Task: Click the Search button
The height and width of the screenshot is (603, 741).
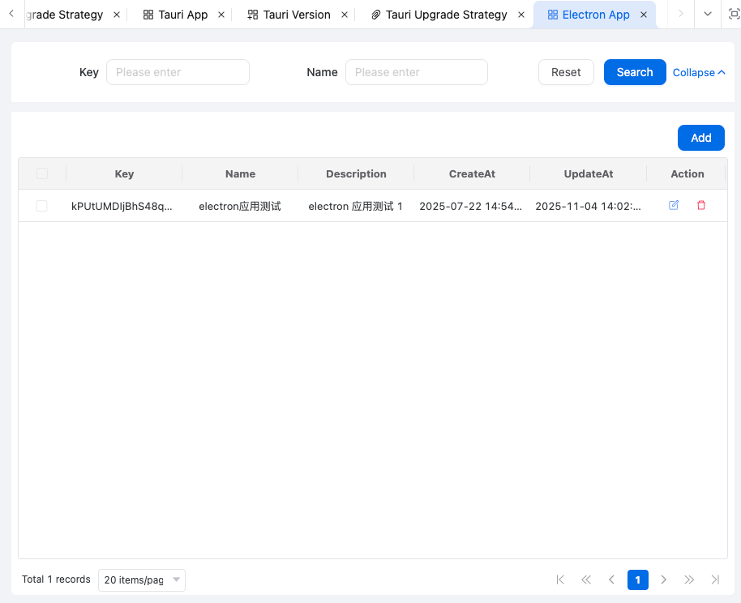Action: click(x=635, y=72)
